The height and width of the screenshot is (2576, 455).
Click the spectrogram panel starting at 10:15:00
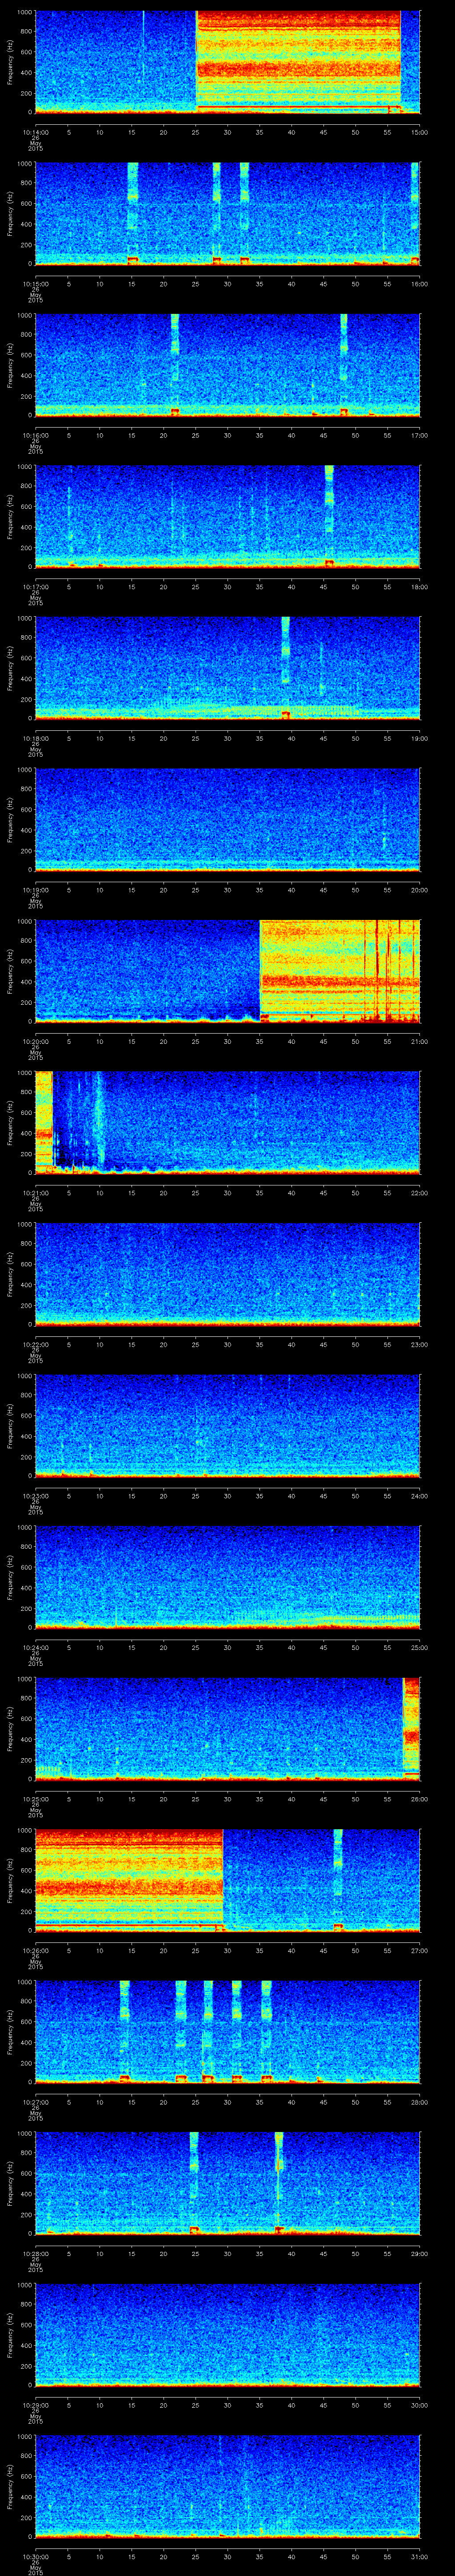(228, 214)
